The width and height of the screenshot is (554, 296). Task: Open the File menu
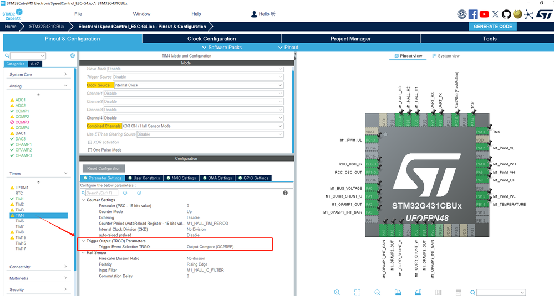click(x=78, y=14)
